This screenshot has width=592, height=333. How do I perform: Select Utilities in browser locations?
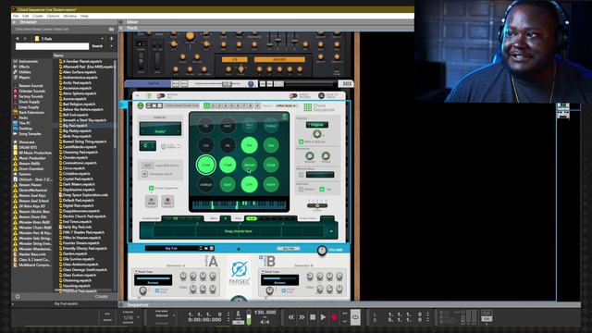tap(25, 72)
